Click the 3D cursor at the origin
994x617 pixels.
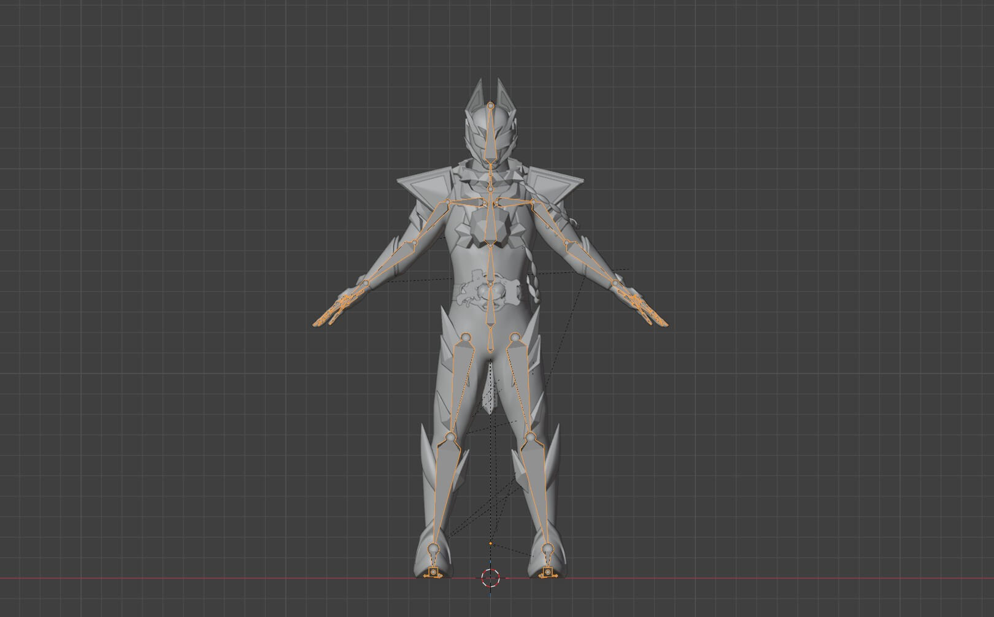tap(490, 578)
